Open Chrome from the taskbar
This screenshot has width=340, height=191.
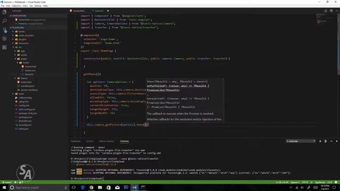coord(91,187)
